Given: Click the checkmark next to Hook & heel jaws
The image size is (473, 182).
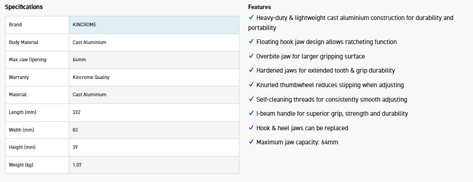Looking at the screenshot, I should pyautogui.click(x=251, y=128).
